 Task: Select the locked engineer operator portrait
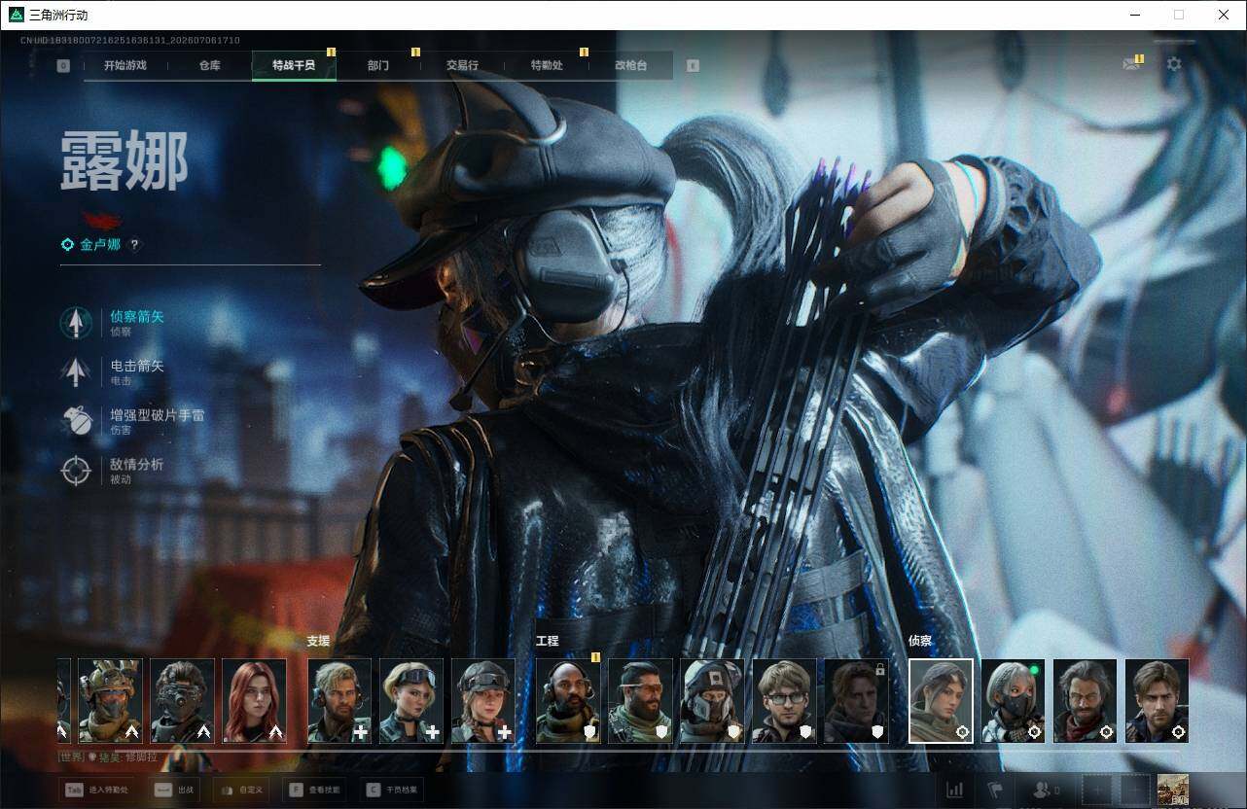pyautogui.click(x=856, y=701)
